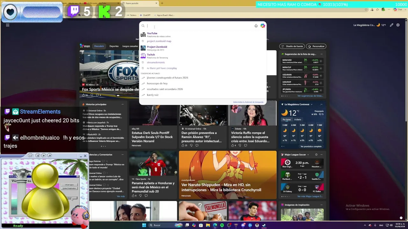Open Crunchyroll Naruto Shippuden sponsored card
The width and height of the screenshot is (408, 229).
point(228,175)
